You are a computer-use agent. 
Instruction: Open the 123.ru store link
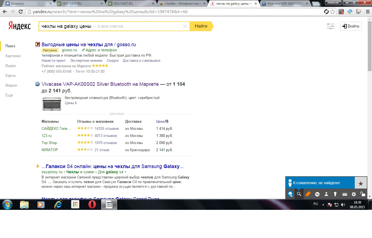(x=47, y=136)
